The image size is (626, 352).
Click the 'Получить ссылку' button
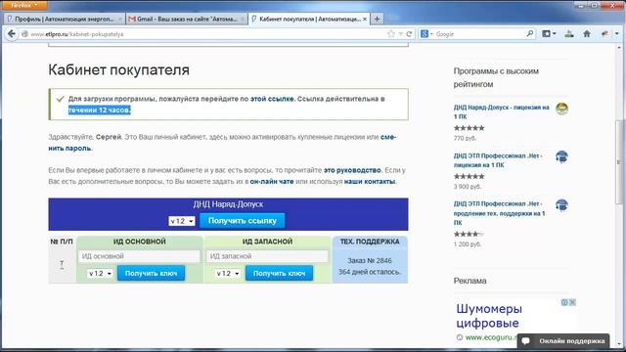pyautogui.click(x=243, y=220)
